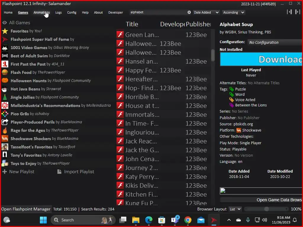Click the Voice Acted tag icon

coord(231,100)
